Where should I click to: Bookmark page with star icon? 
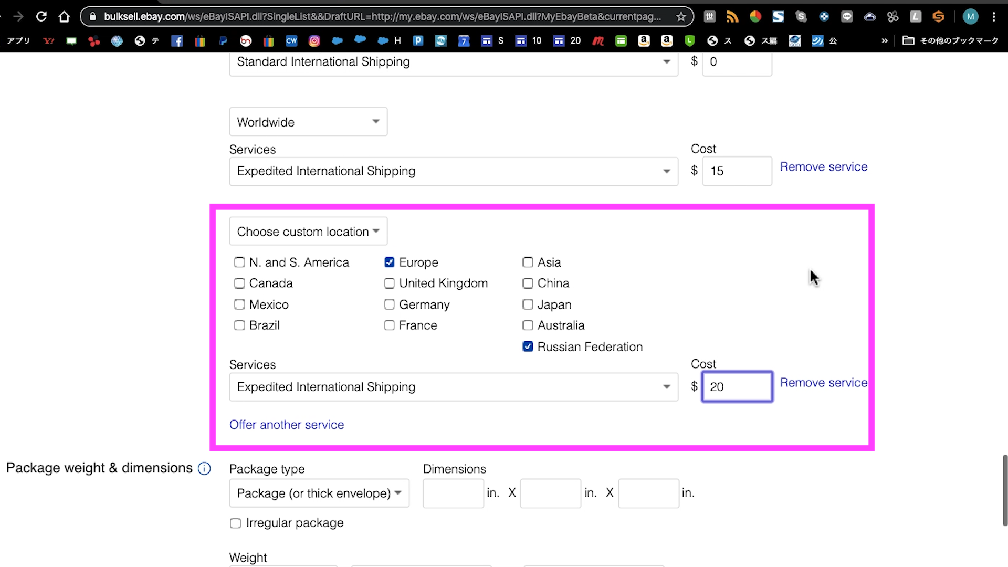[681, 17]
